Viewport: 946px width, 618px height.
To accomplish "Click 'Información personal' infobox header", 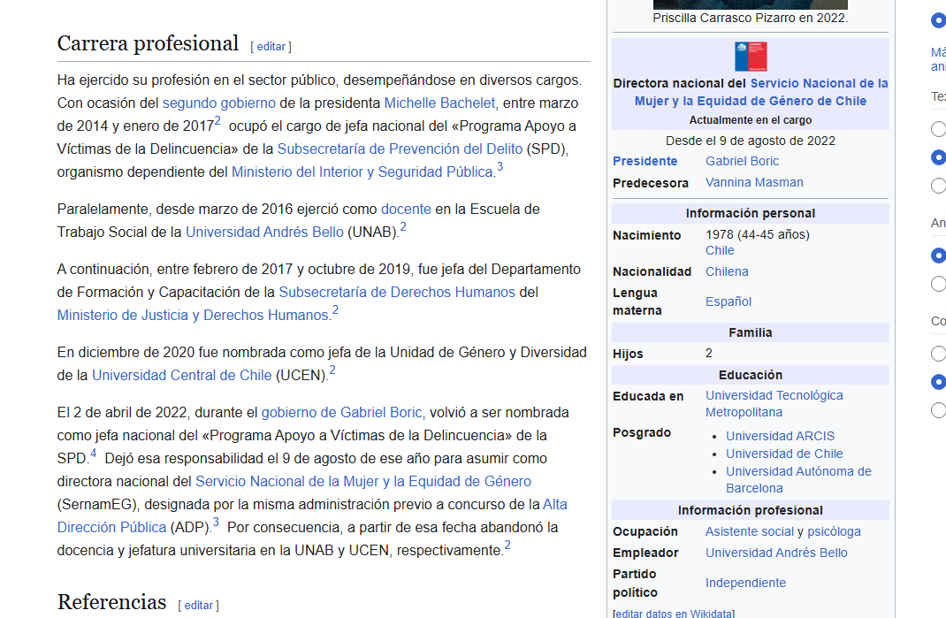I will click(x=751, y=214).
